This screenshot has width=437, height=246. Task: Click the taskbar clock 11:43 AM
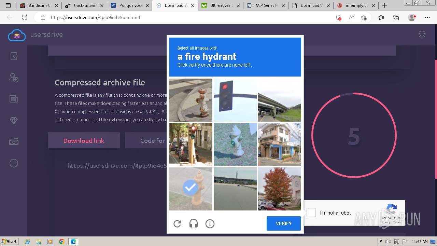(x=420, y=242)
